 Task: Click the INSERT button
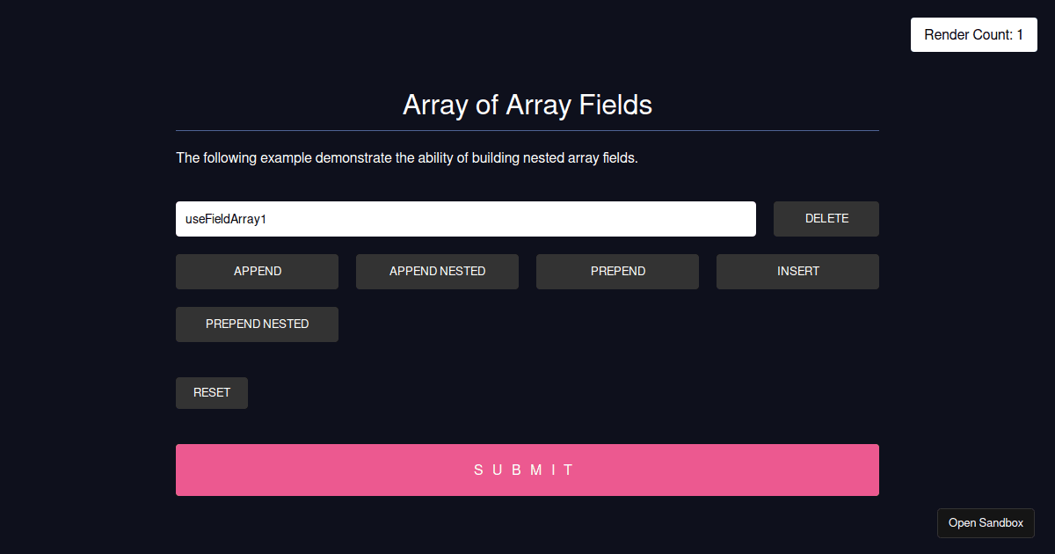(x=797, y=272)
